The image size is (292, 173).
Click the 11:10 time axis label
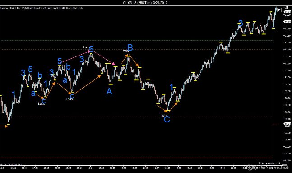[x=145, y=168]
